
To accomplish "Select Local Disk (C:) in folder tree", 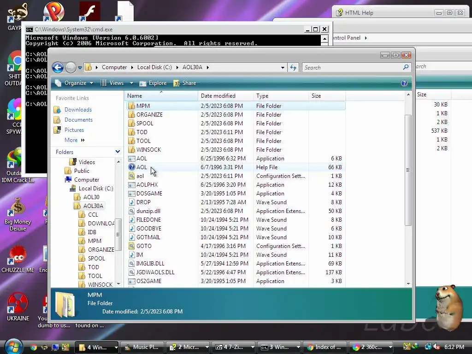I will pos(96,188).
